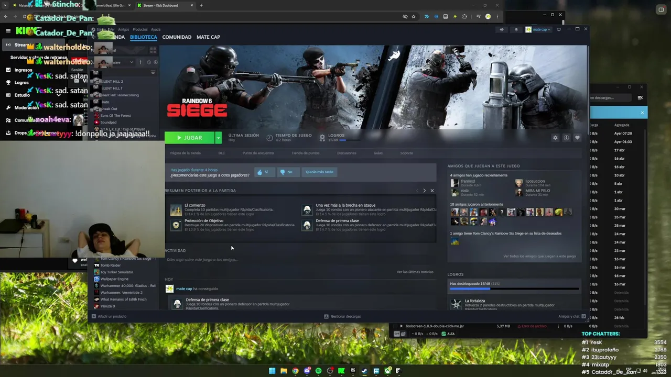Switch to the BIBLIOTECA tab
The height and width of the screenshot is (377, 671).
[x=143, y=37]
